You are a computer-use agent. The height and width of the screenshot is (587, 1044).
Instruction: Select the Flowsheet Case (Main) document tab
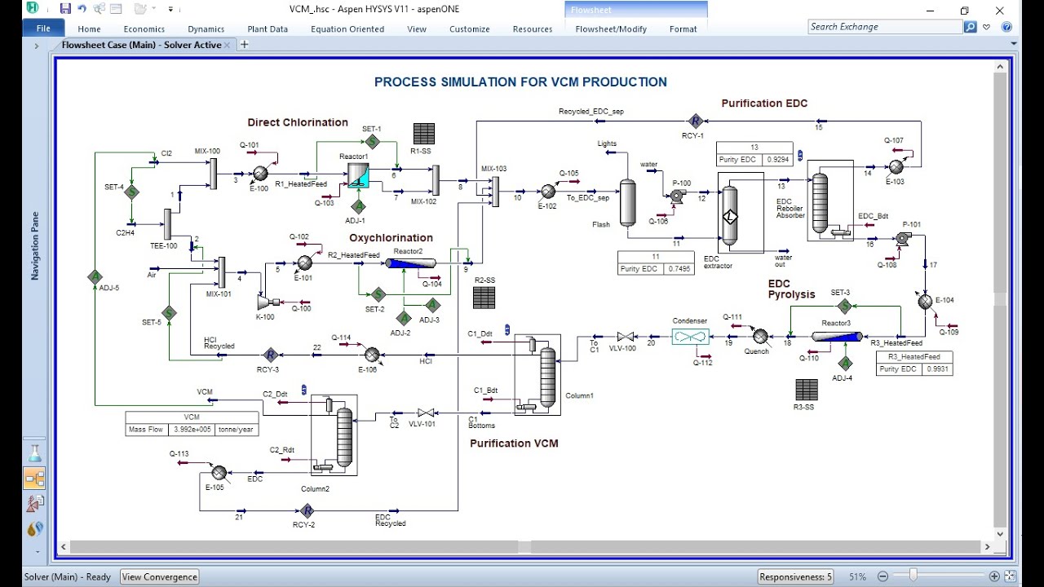[141, 45]
